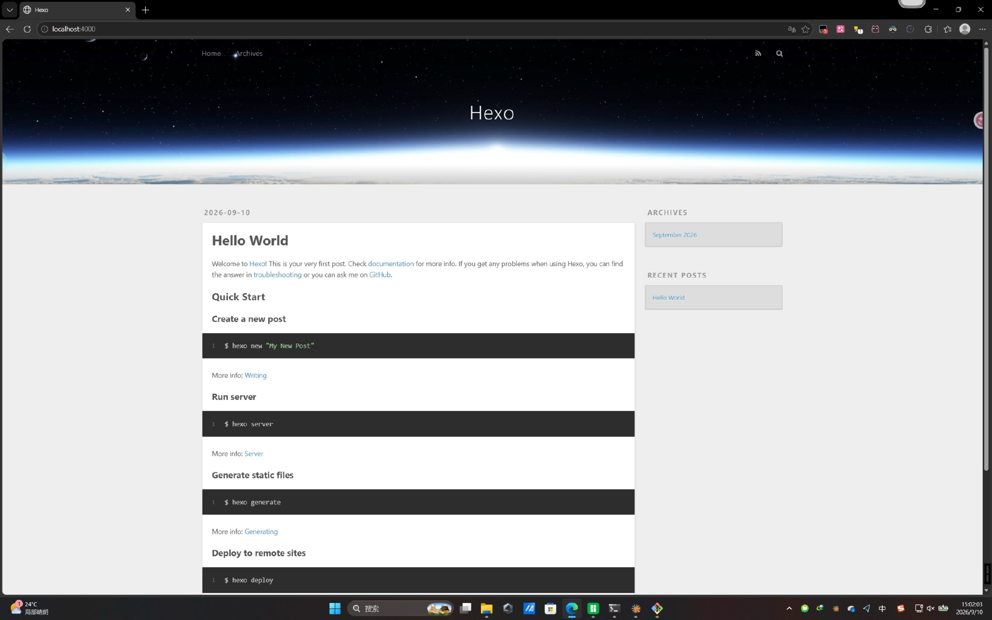992x620 pixels.
Task: Open File Explorer from the taskbar
Action: point(487,608)
